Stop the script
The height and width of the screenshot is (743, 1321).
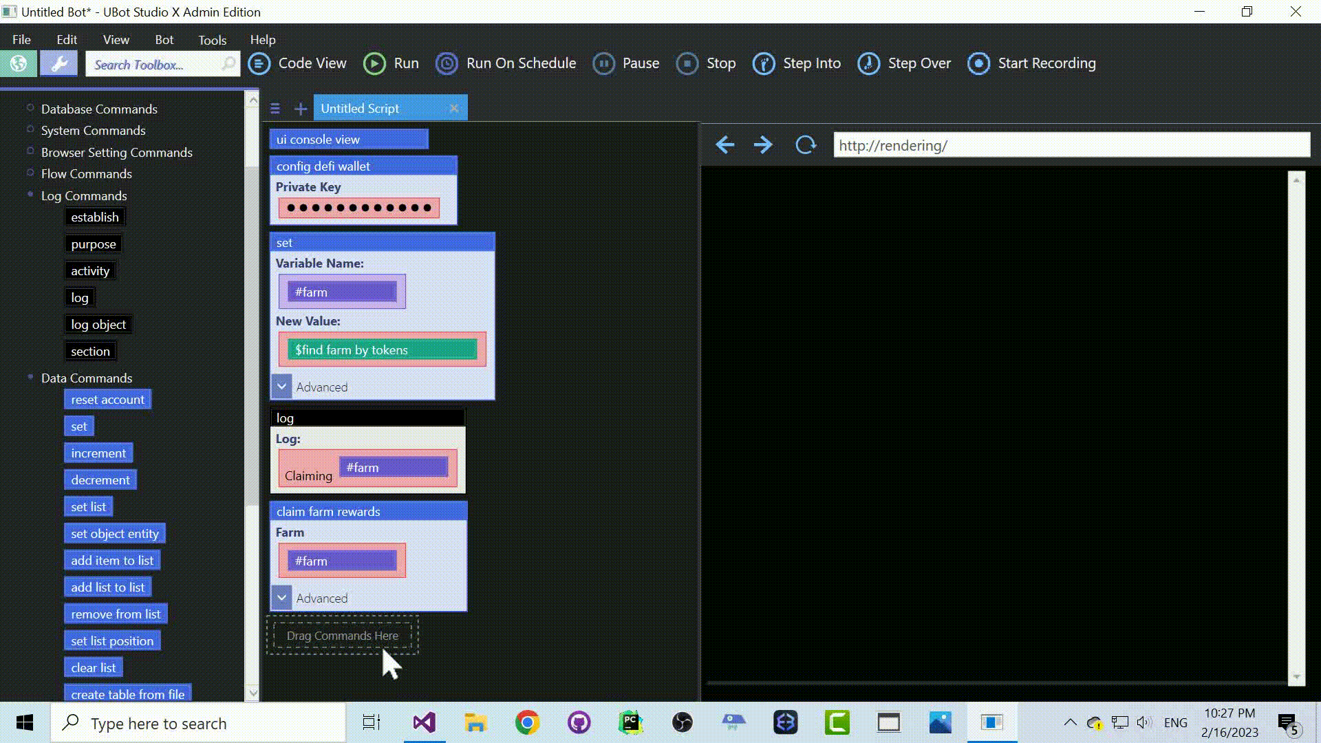706,63
